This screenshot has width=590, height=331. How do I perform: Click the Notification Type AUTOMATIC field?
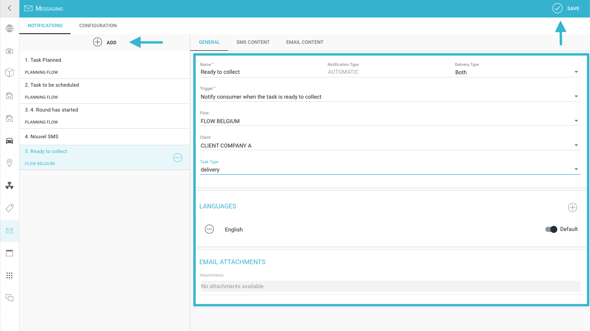tap(389, 72)
